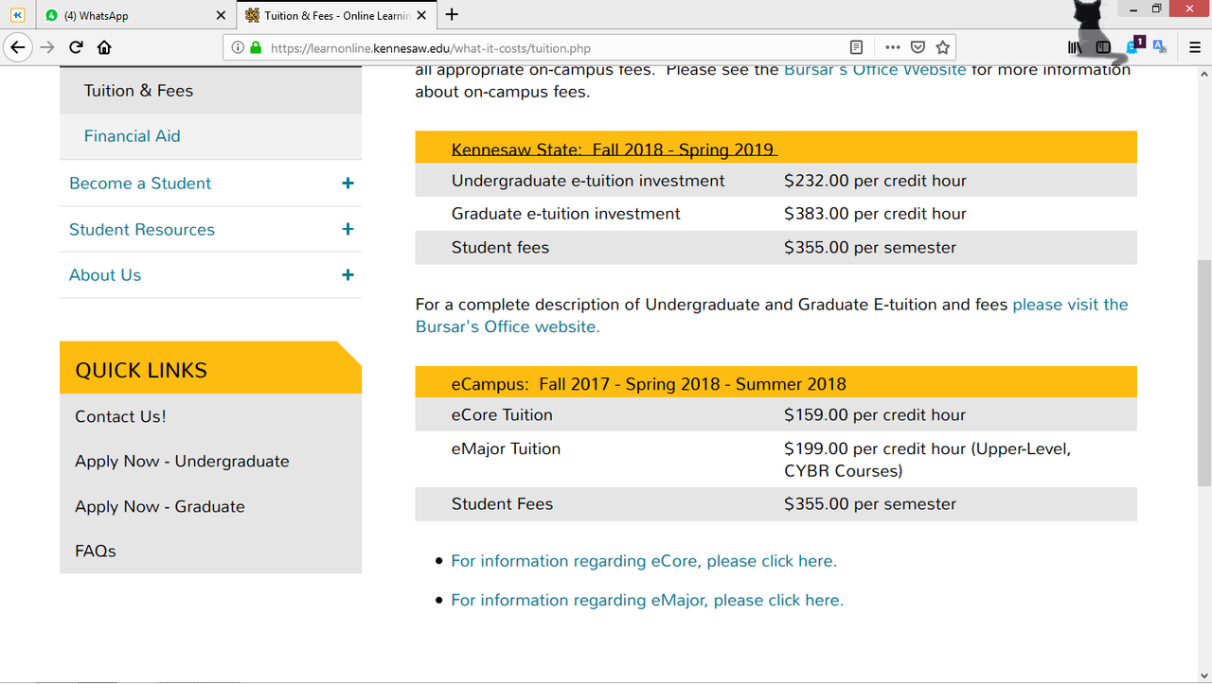Click Apply Now - Undergraduate quick link
This screenshot has height=684, width=1212.
coord(182,462)
